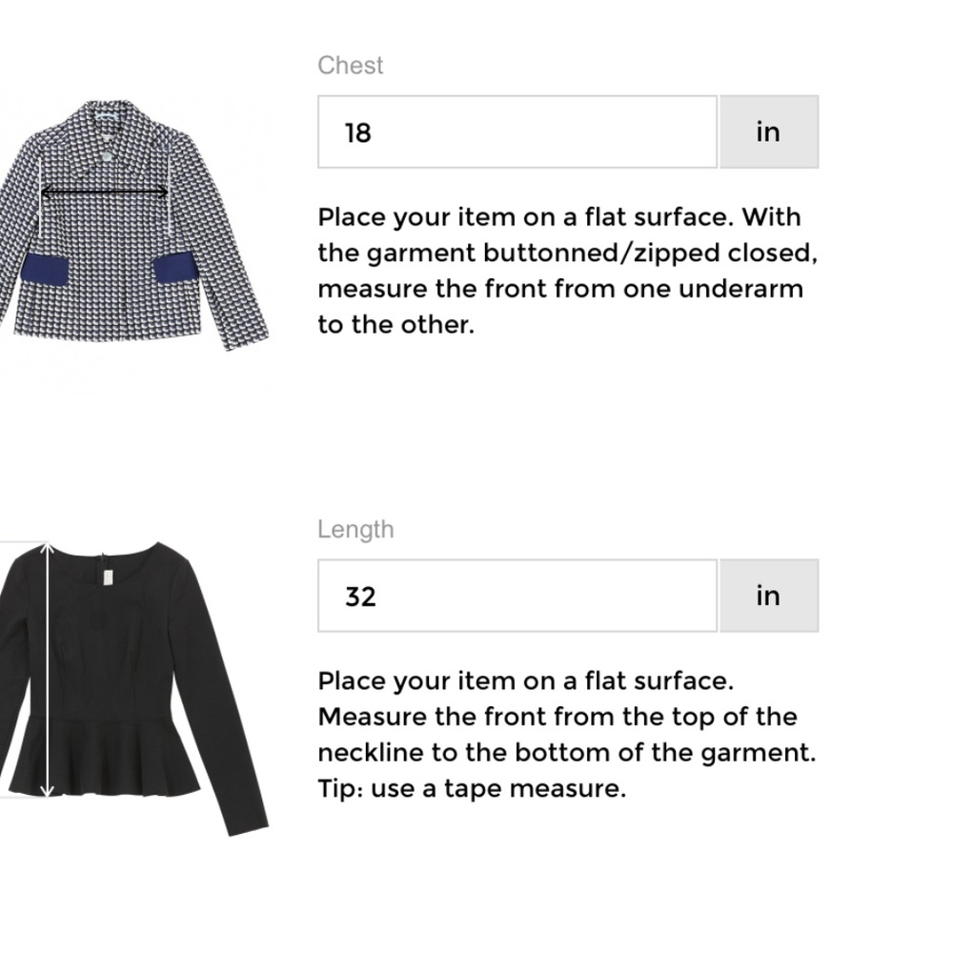The image size is (953, 953).
Task: Click the value 32 in the Length box
Action: pos(361,597)
